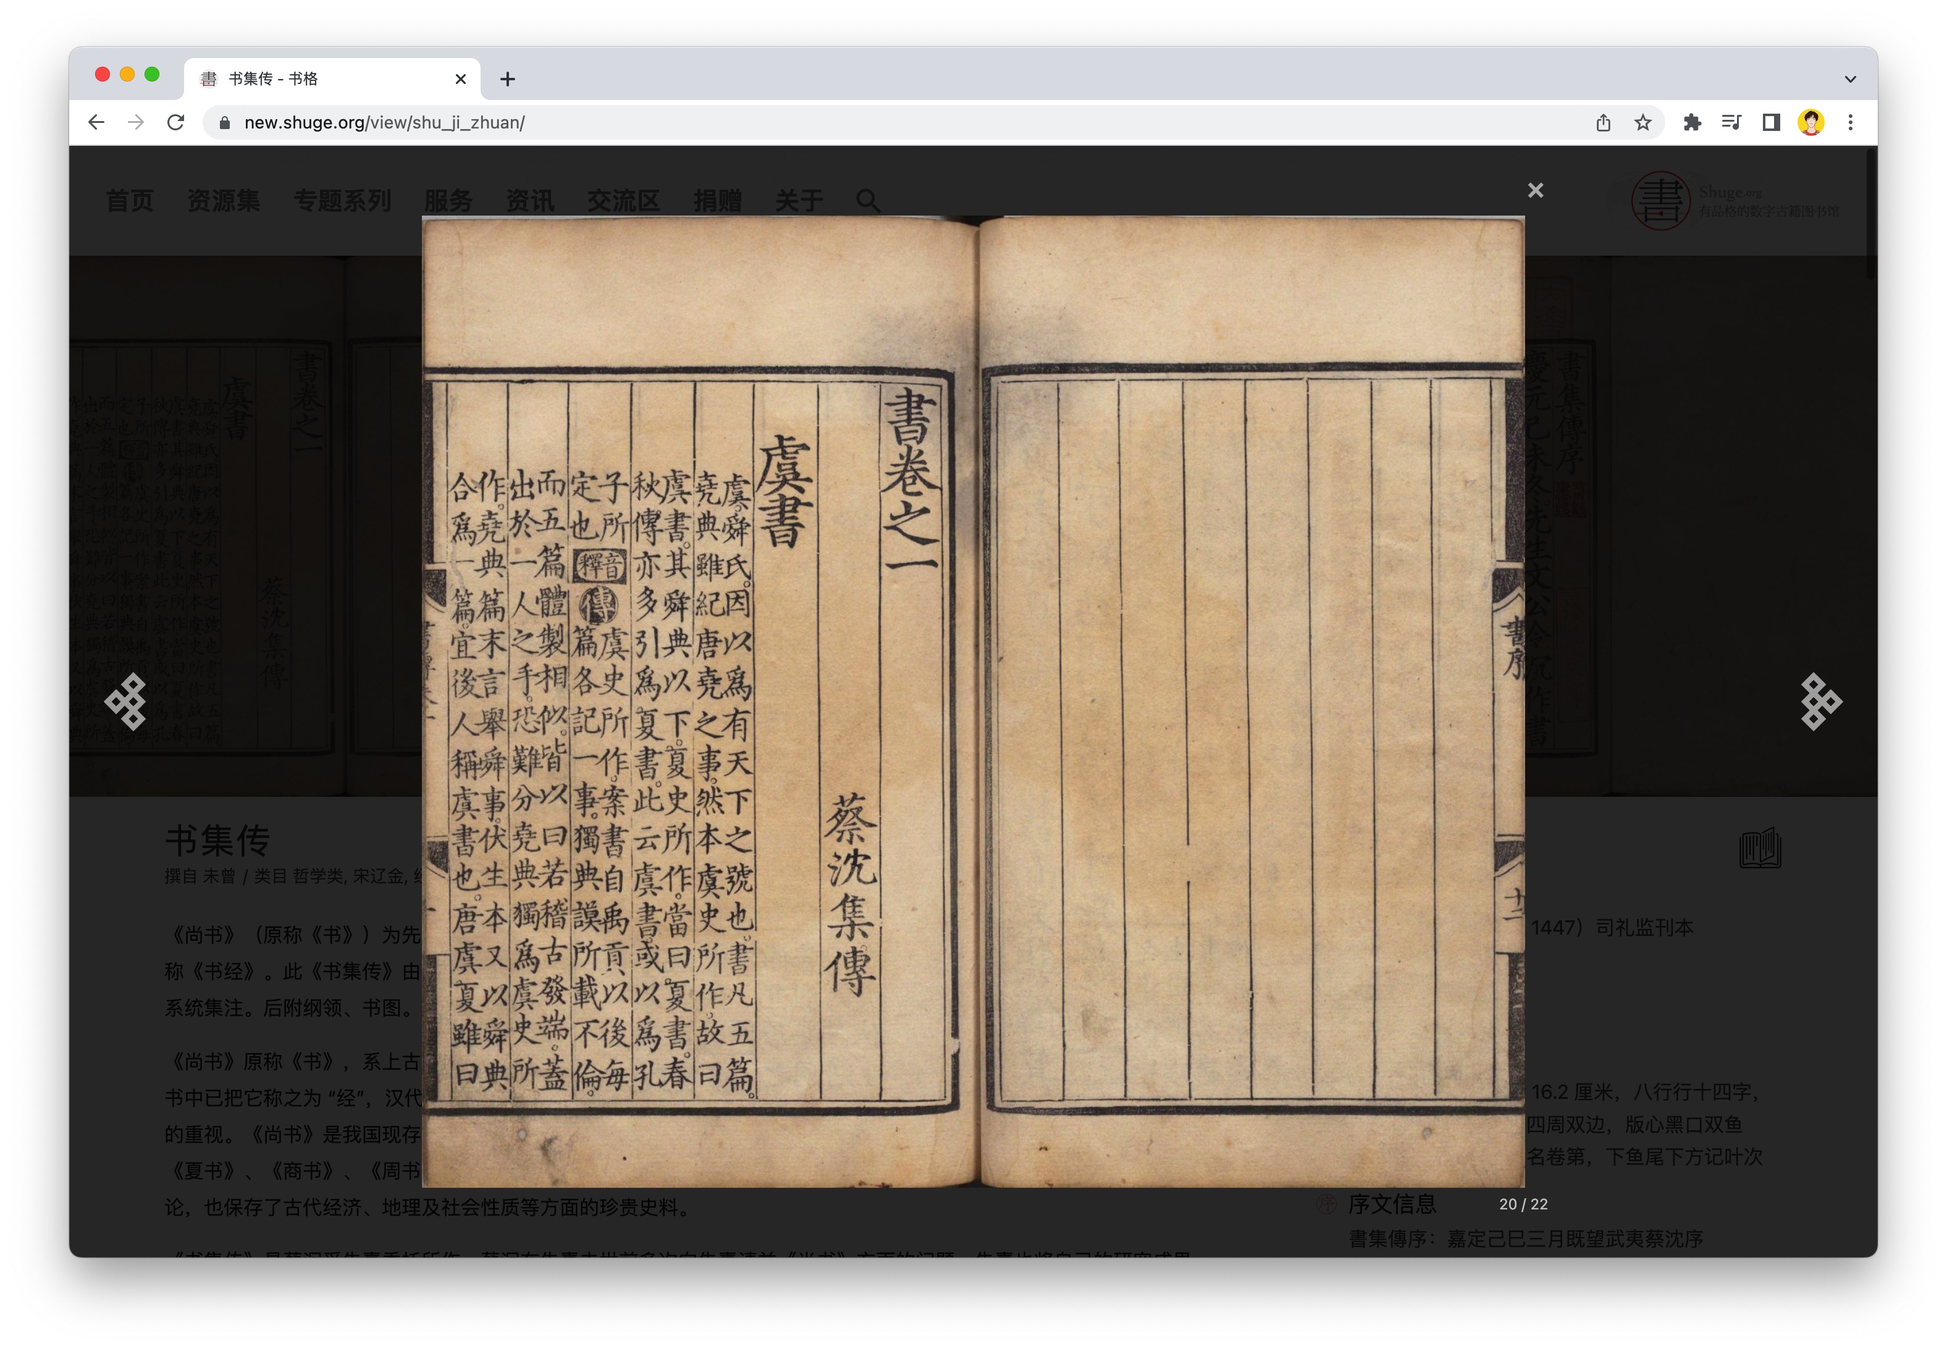The image size is (1947, 1349).
Task: Click the scanned book page image
Action: (974, 702)
